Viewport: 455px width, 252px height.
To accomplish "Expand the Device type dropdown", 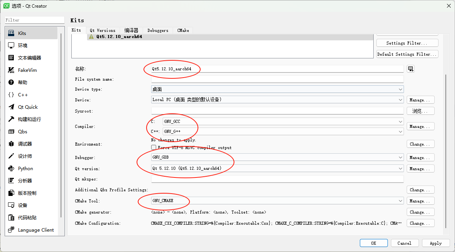I will click(x=277, y=89).
